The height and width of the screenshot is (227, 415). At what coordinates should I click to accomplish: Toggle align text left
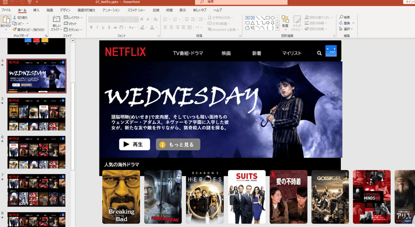(x=165, y=27)
